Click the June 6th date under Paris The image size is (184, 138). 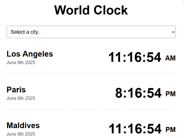(21, 98)
